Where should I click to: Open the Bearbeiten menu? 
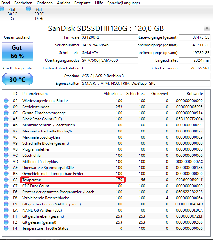coord(23,3)
